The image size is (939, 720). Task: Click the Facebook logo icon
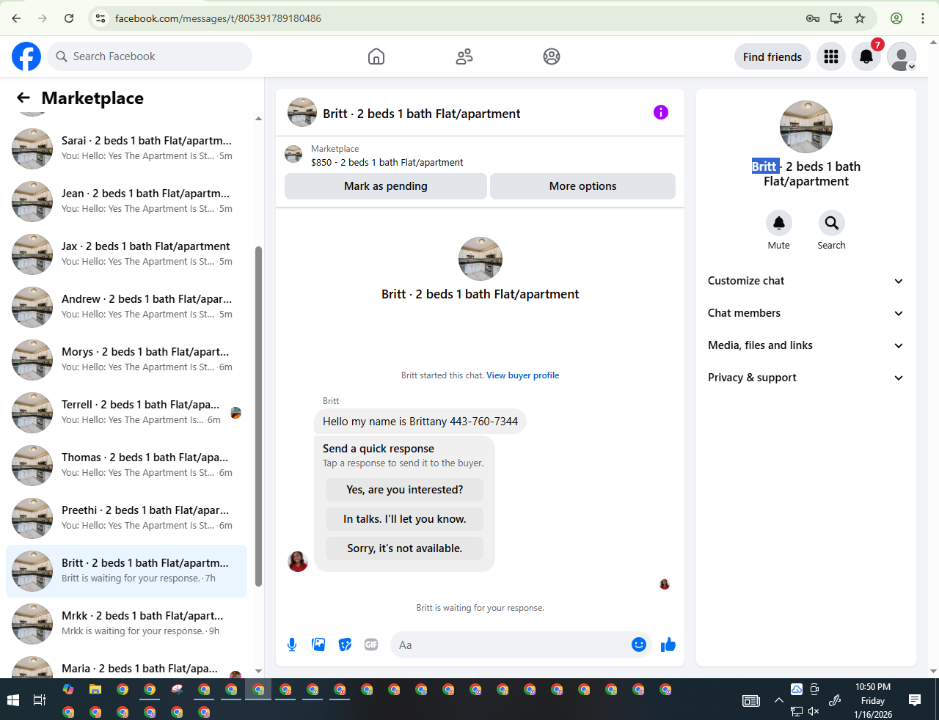click(x=26, y=56)
